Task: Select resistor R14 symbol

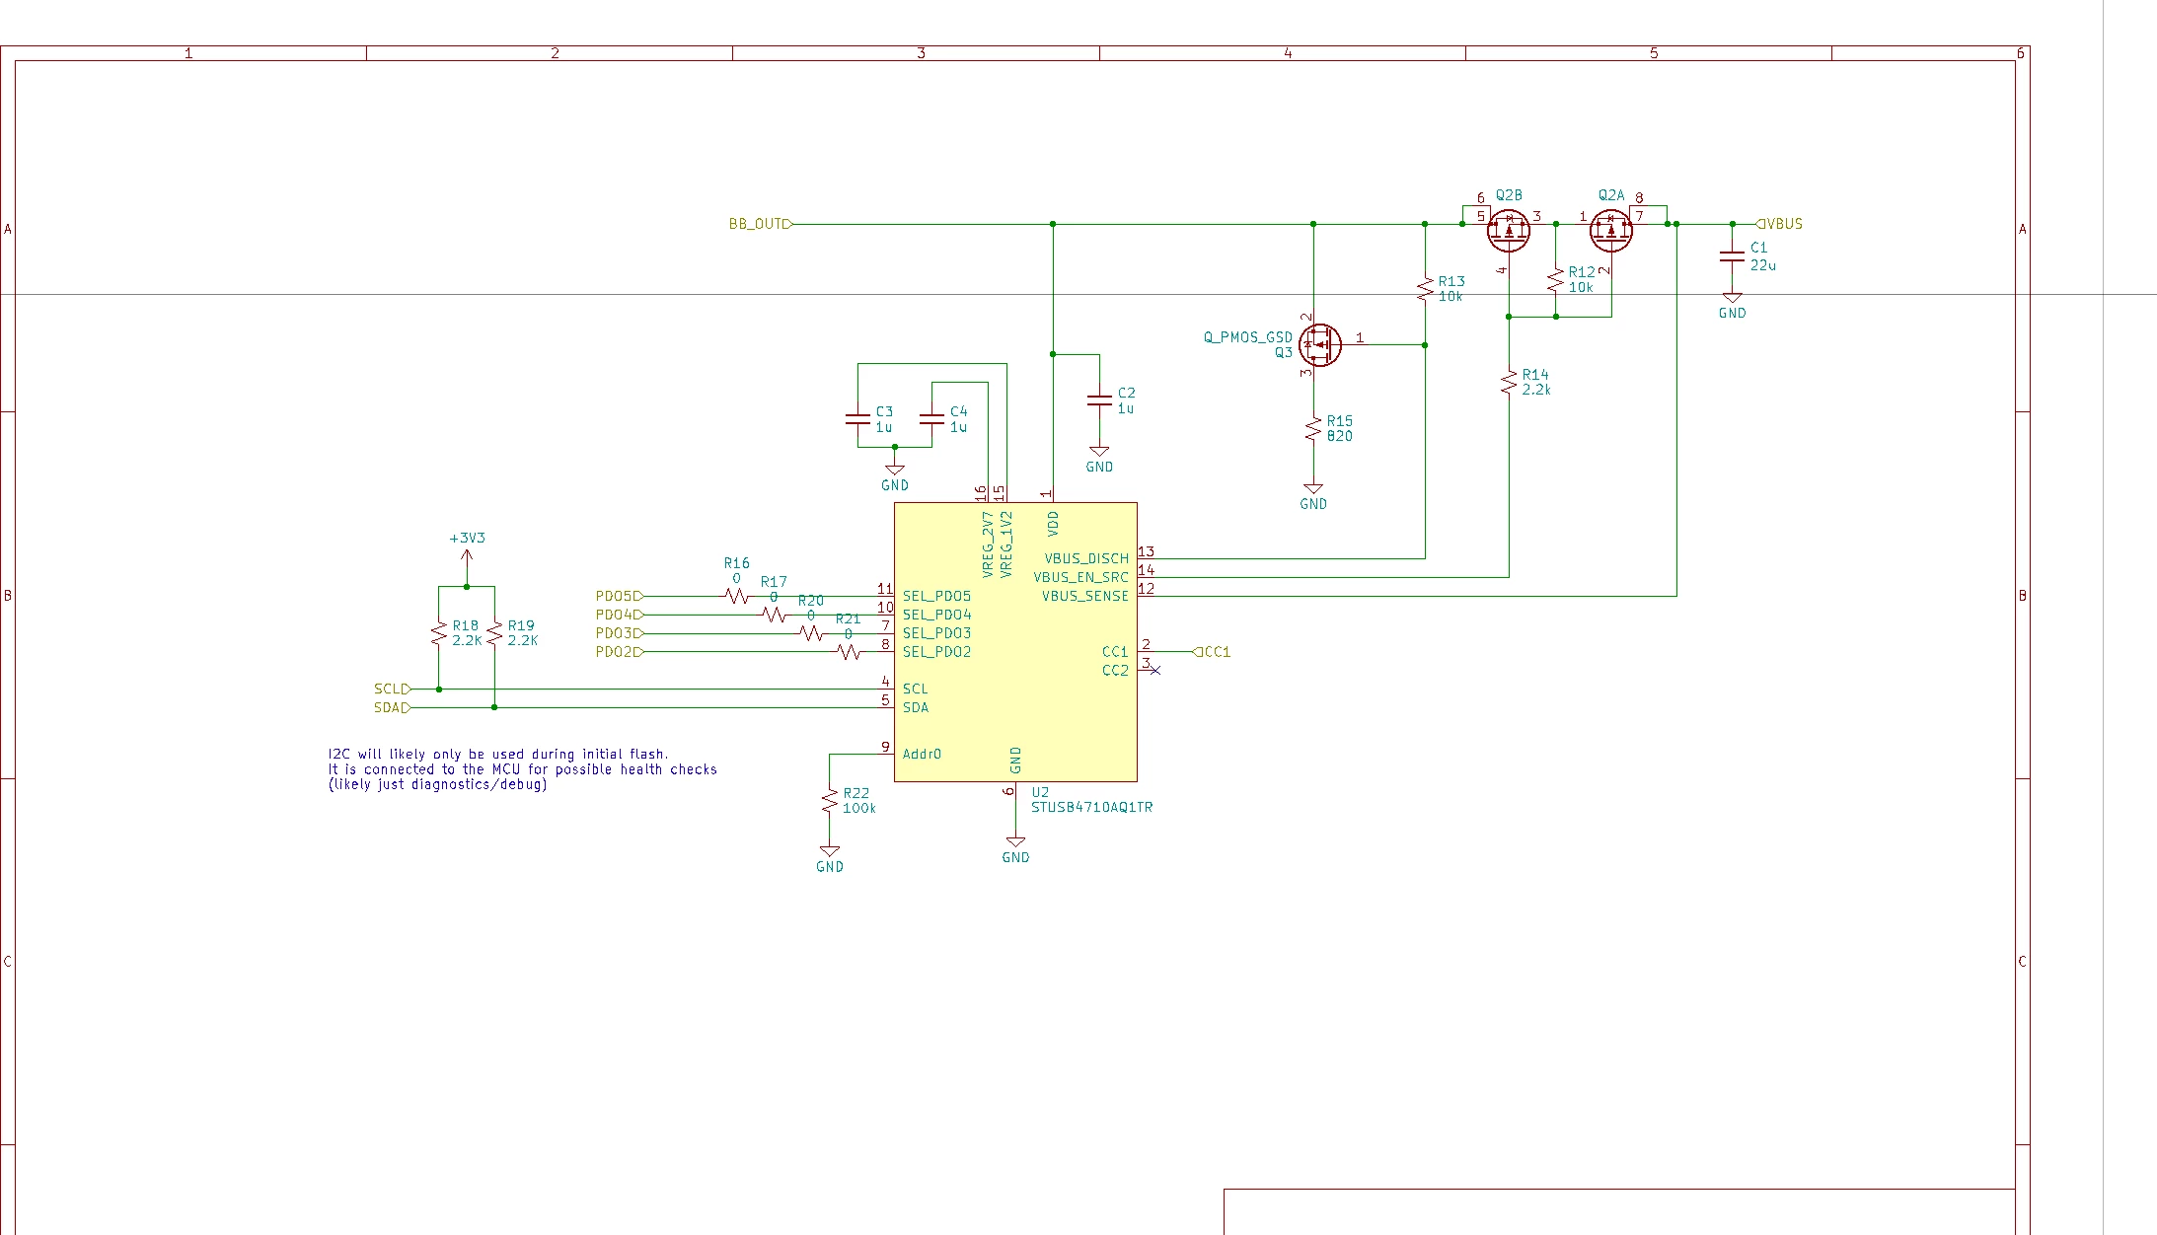Action: [1509, 382]
